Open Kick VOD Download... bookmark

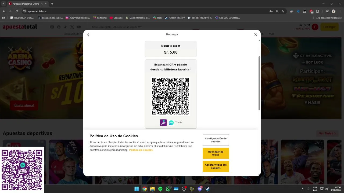click(228, 18)
